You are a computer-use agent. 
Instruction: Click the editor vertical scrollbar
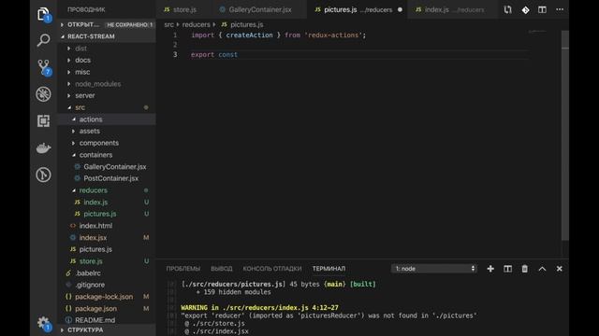(565, 135)
